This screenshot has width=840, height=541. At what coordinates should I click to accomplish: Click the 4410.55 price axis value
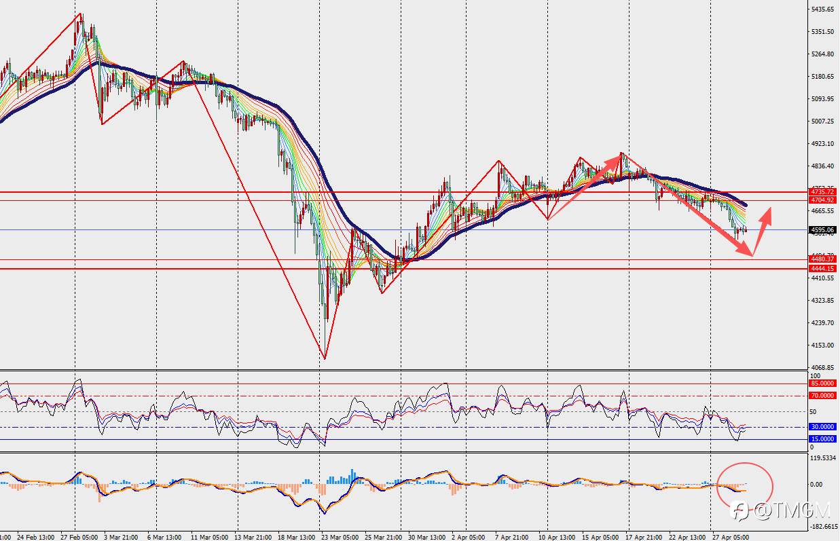click(822, 278)
